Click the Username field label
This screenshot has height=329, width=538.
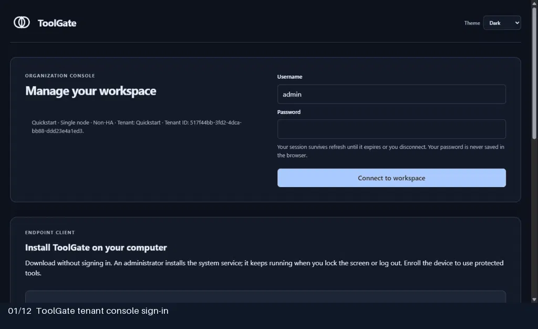(x=289, y=77)
